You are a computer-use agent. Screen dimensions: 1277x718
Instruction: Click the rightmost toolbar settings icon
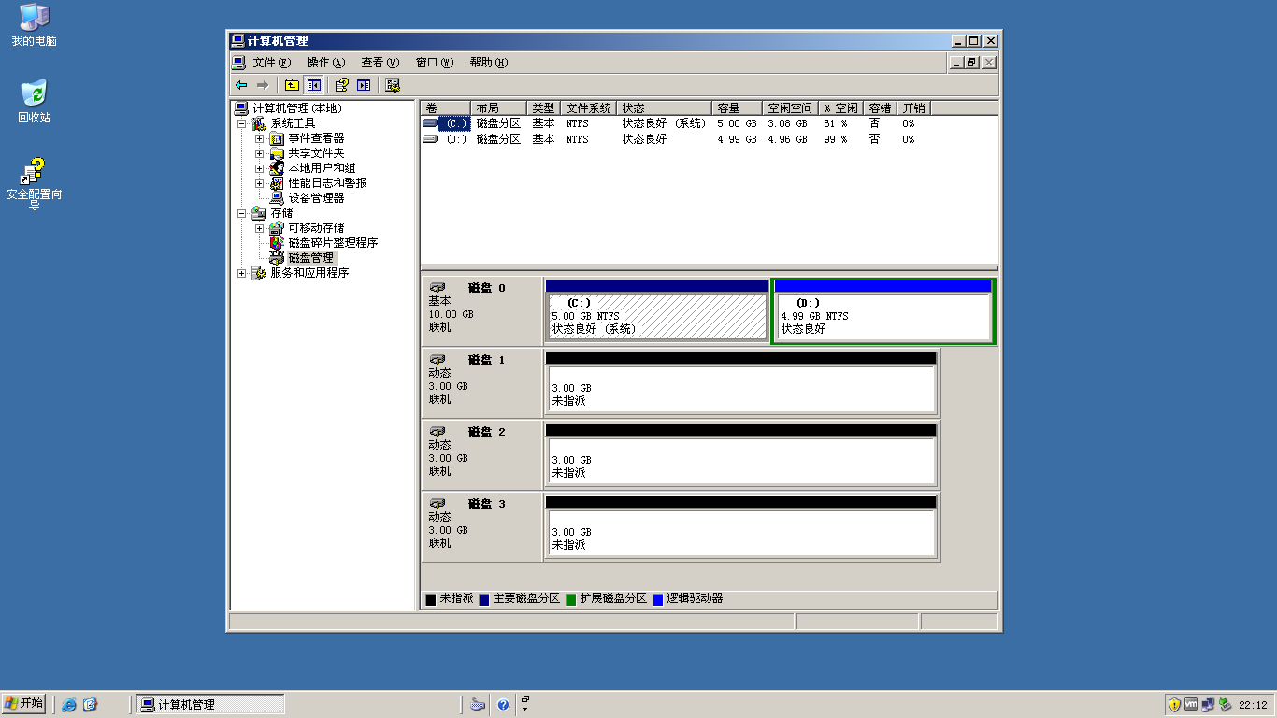(393, 85)
